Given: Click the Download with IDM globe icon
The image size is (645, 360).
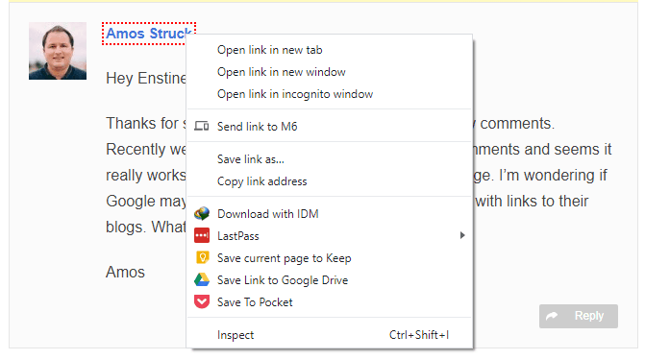Looking at the screenshot, I should tap(202, 214).
